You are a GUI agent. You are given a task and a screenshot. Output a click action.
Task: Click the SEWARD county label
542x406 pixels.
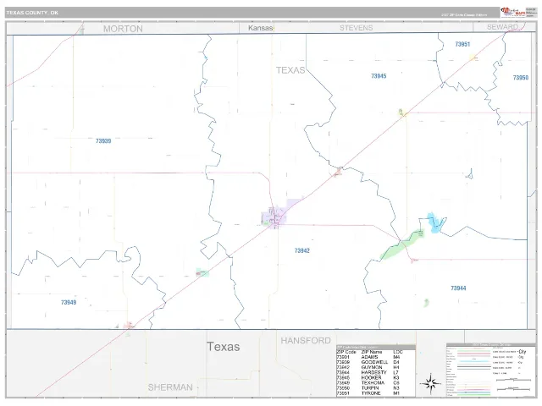pos(502,27)
